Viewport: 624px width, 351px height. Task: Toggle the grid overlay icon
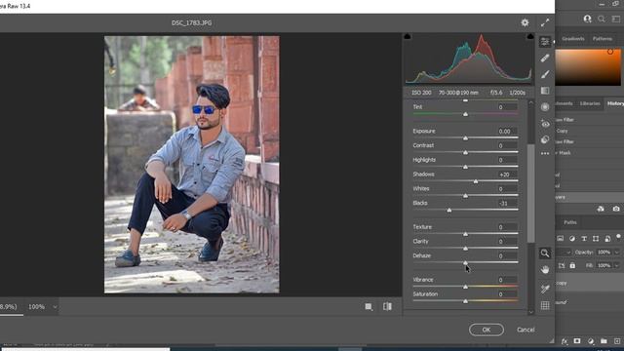click(545, 305)
